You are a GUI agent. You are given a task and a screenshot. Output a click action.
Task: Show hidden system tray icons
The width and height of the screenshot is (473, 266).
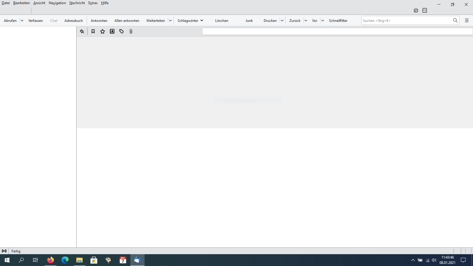(413, 260)
